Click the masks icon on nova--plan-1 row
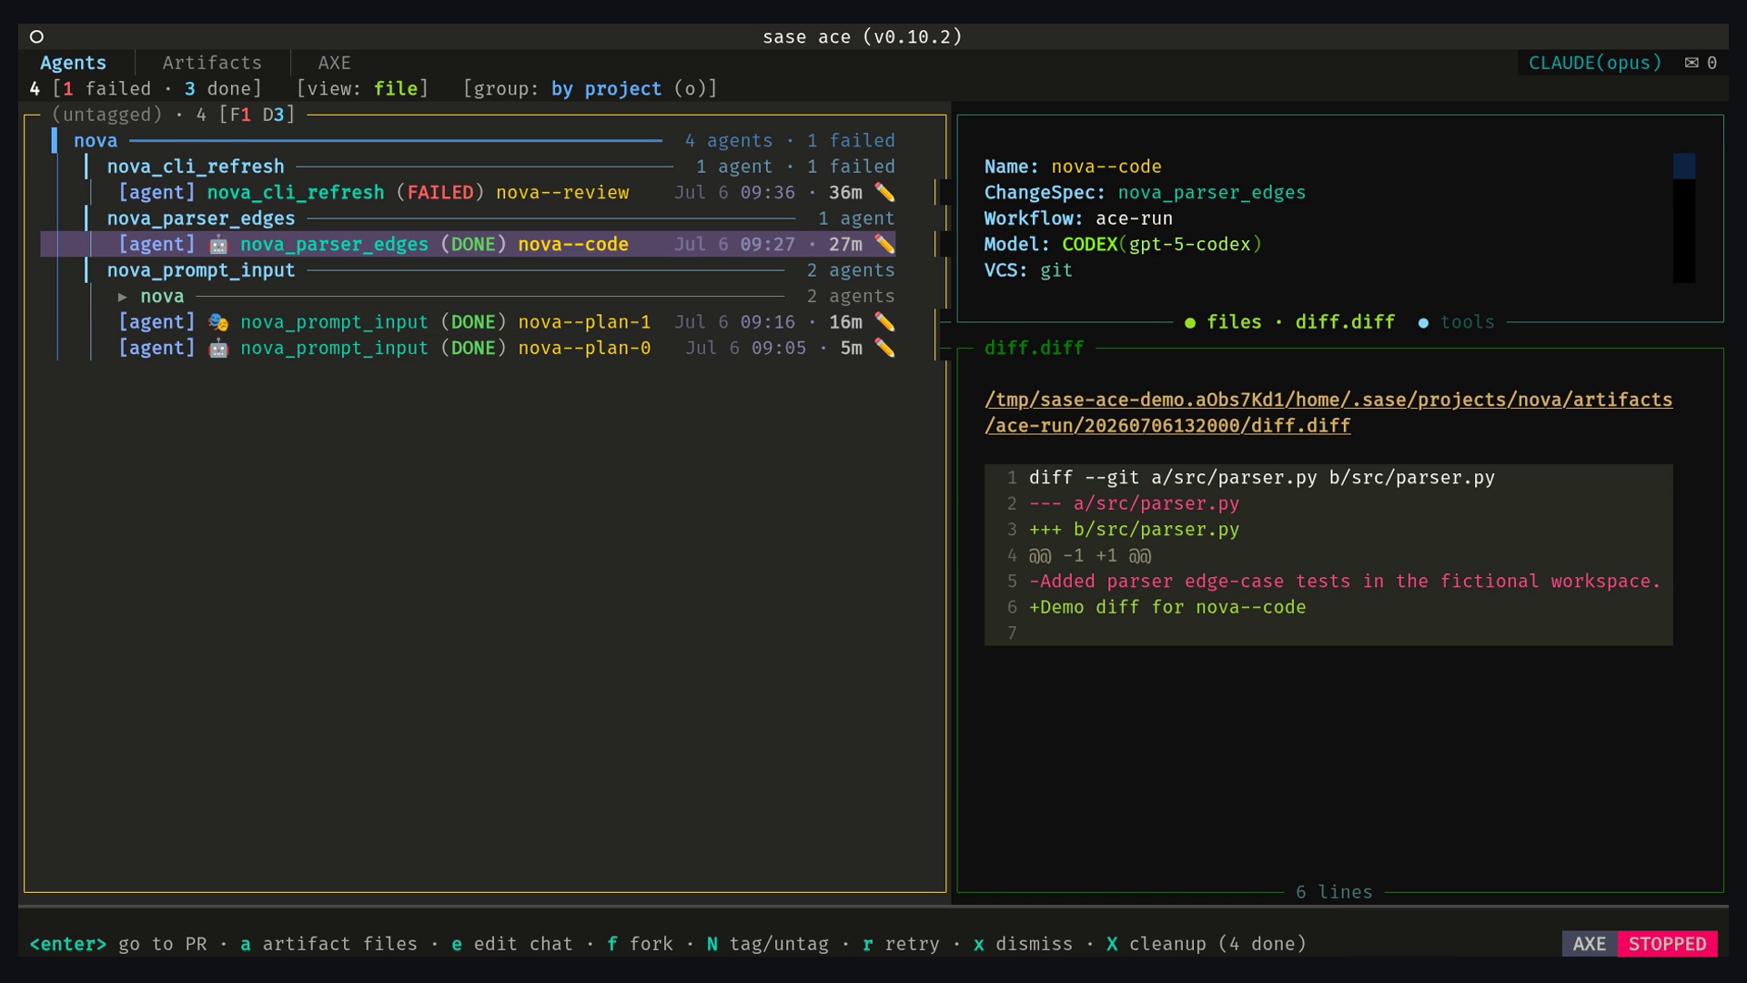Viewport: 1747px width, 983px height. tap(218, 322)
